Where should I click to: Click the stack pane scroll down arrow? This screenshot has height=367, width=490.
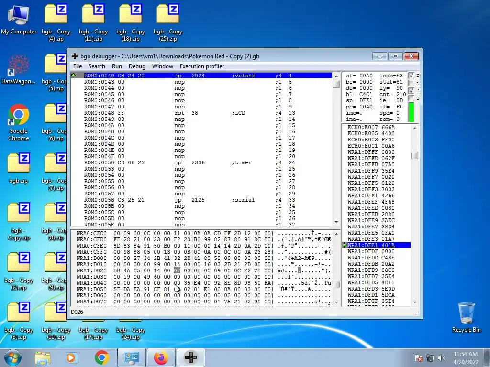[x=415, y=302]
